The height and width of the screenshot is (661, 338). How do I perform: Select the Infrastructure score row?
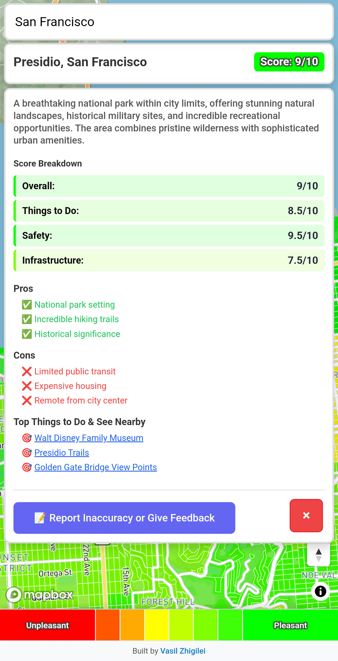(169, 260)
